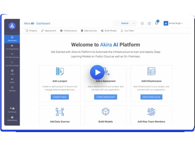The height and width of the screenshot is (146, 195).
Task: Open Contribute in the sidebar
Action: coord(12,110)
